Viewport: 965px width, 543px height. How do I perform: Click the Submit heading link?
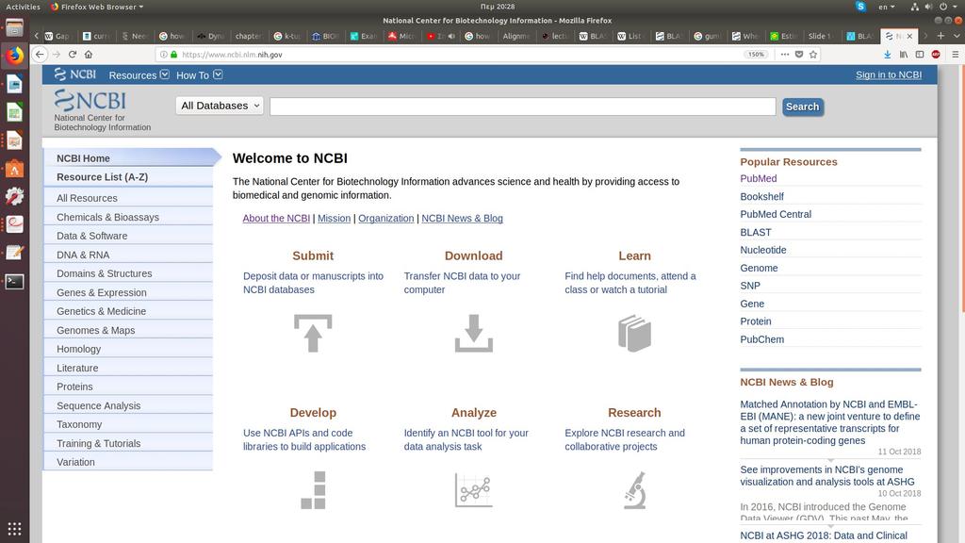(x=313, y=255)
